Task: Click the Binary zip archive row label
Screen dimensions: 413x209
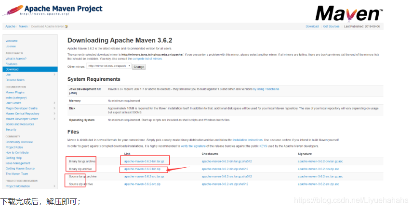Action: click(x=80, y=169)
